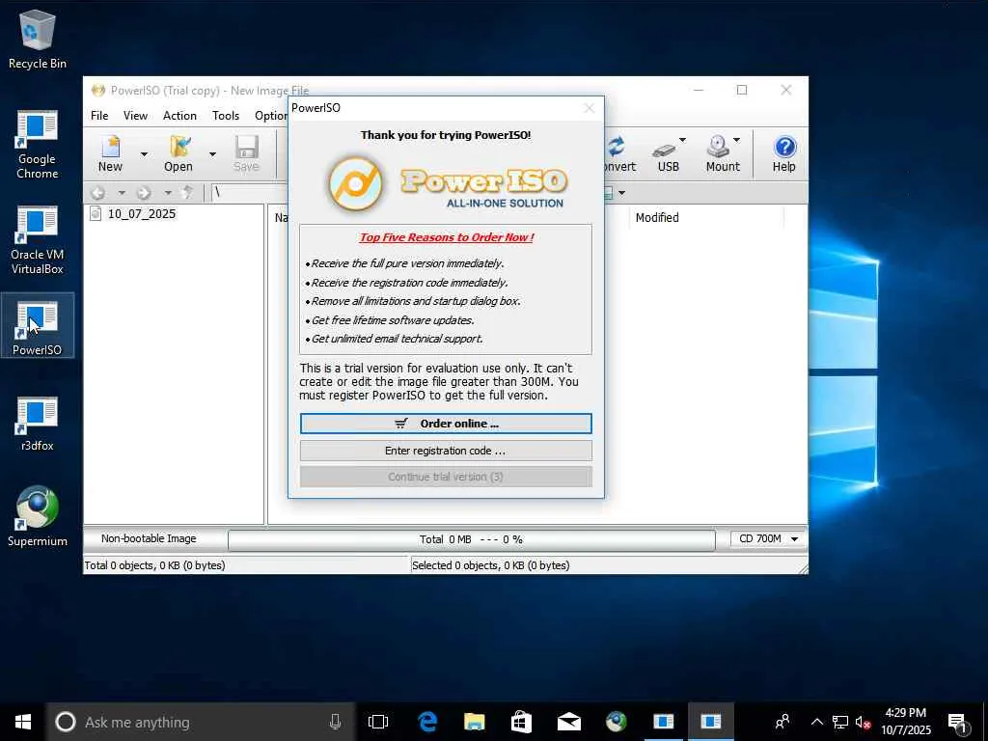This screenshot has width=988, height=741.
Task: Open the File menu
Action: pyautogui.click(x=99, y=116)
